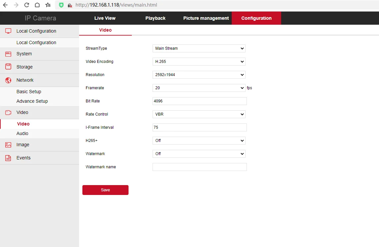Click the Video camera section icon
Screen dimensions: 379x247
[x=8, y=113]
